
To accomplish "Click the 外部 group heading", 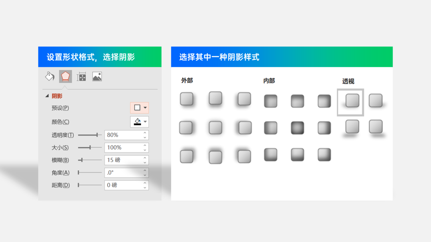I will pos(187,81).
